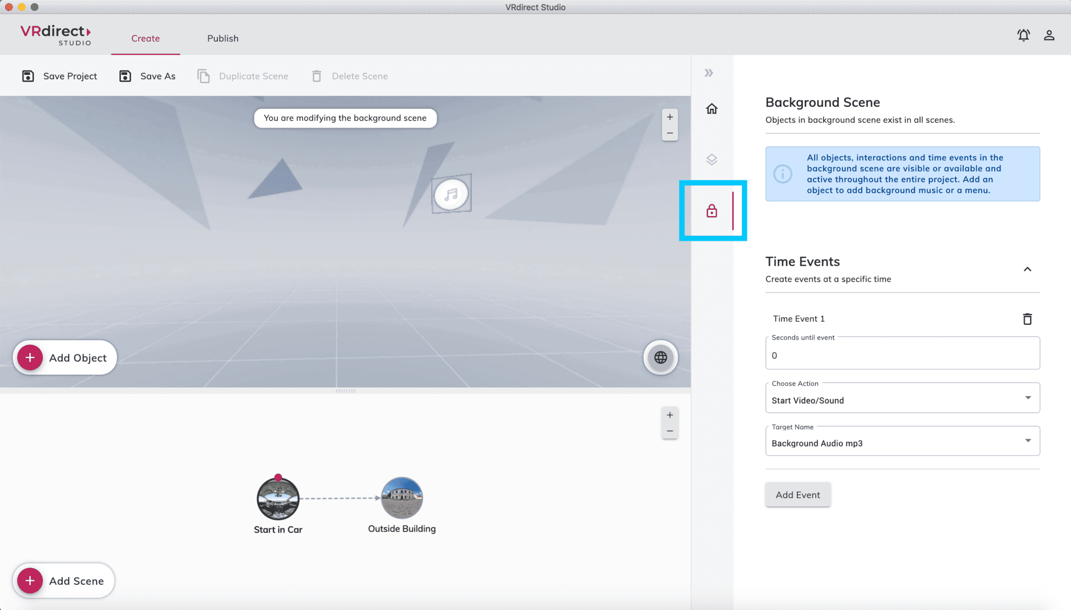The height and width of the screenshot is (610, 1071).
Task: Zoom out of the scene viewport
Action: coord(670,133)
